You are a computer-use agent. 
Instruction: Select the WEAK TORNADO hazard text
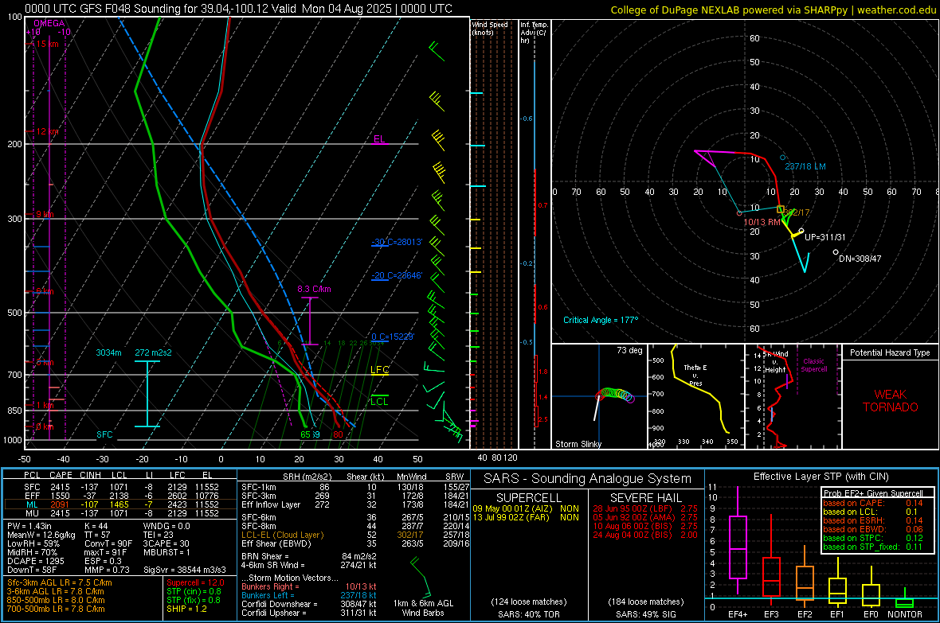pos(891,401)
